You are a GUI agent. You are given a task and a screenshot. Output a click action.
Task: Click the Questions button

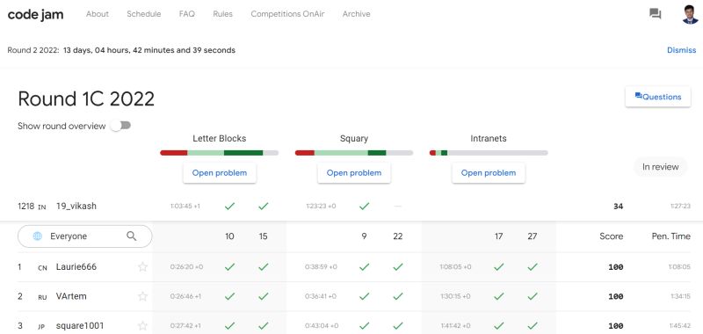click(657, 97)
